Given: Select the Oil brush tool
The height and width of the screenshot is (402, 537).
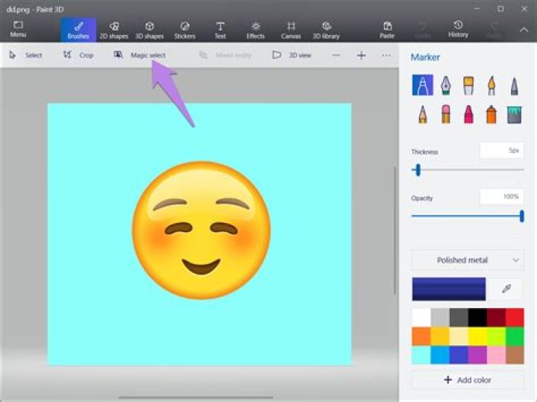Looking at the screenshot, I should click(468, 85).
